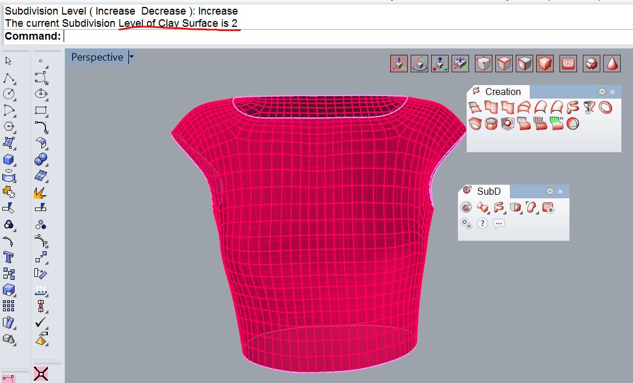Close the SubD panel
The image size is (633, 383).
[560, 192]
